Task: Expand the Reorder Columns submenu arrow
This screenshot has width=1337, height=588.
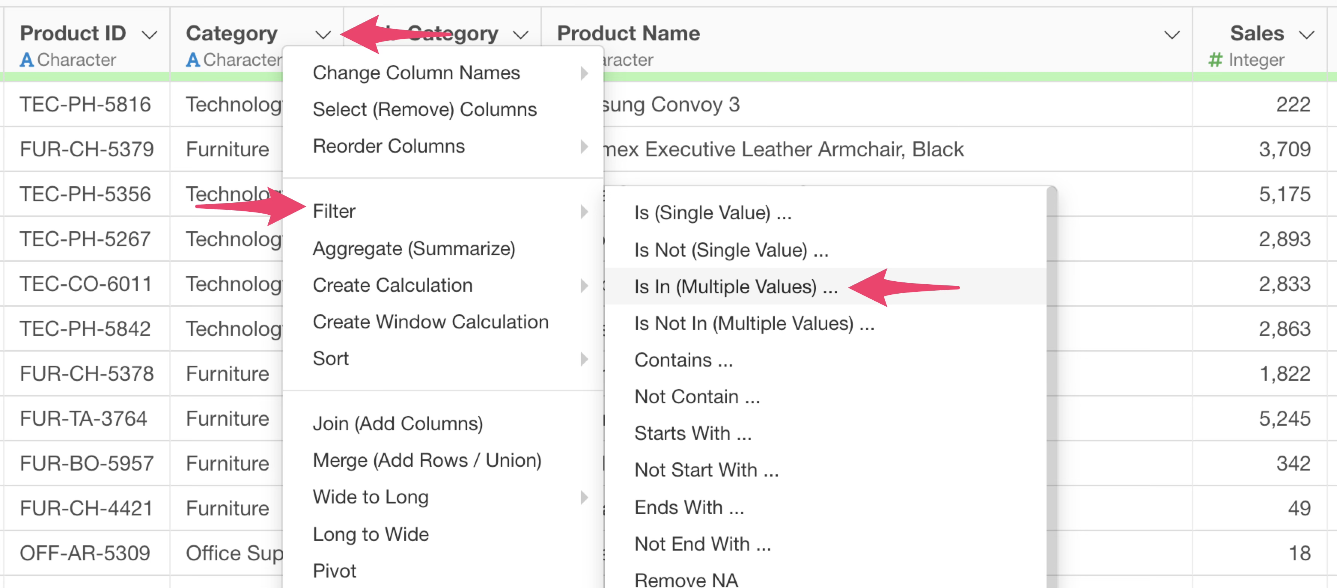Action: point(584,147)
